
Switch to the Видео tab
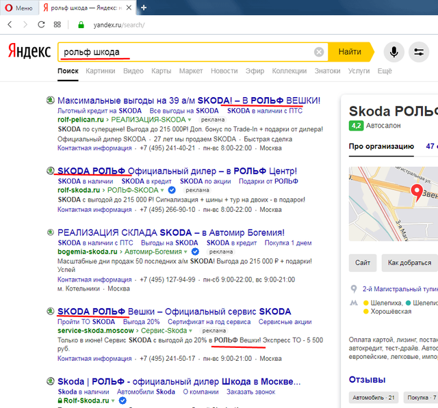[133, 71]
